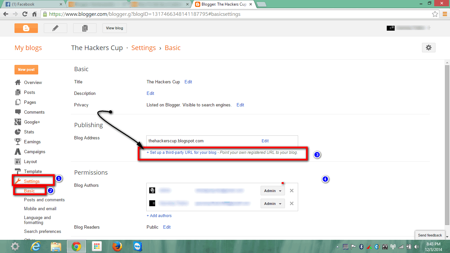Click Settings in the breadcrumb header
The image size is (450, 253).
pos(144,48)
